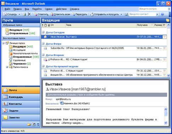Viewport: 172px width, 134px height.
Task: Click the flag status column header icon
Action: pos(164,25)
